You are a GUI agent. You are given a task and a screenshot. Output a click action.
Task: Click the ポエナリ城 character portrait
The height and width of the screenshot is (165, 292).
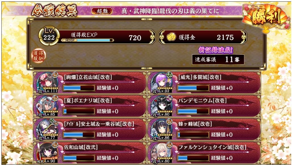[47, 106]
